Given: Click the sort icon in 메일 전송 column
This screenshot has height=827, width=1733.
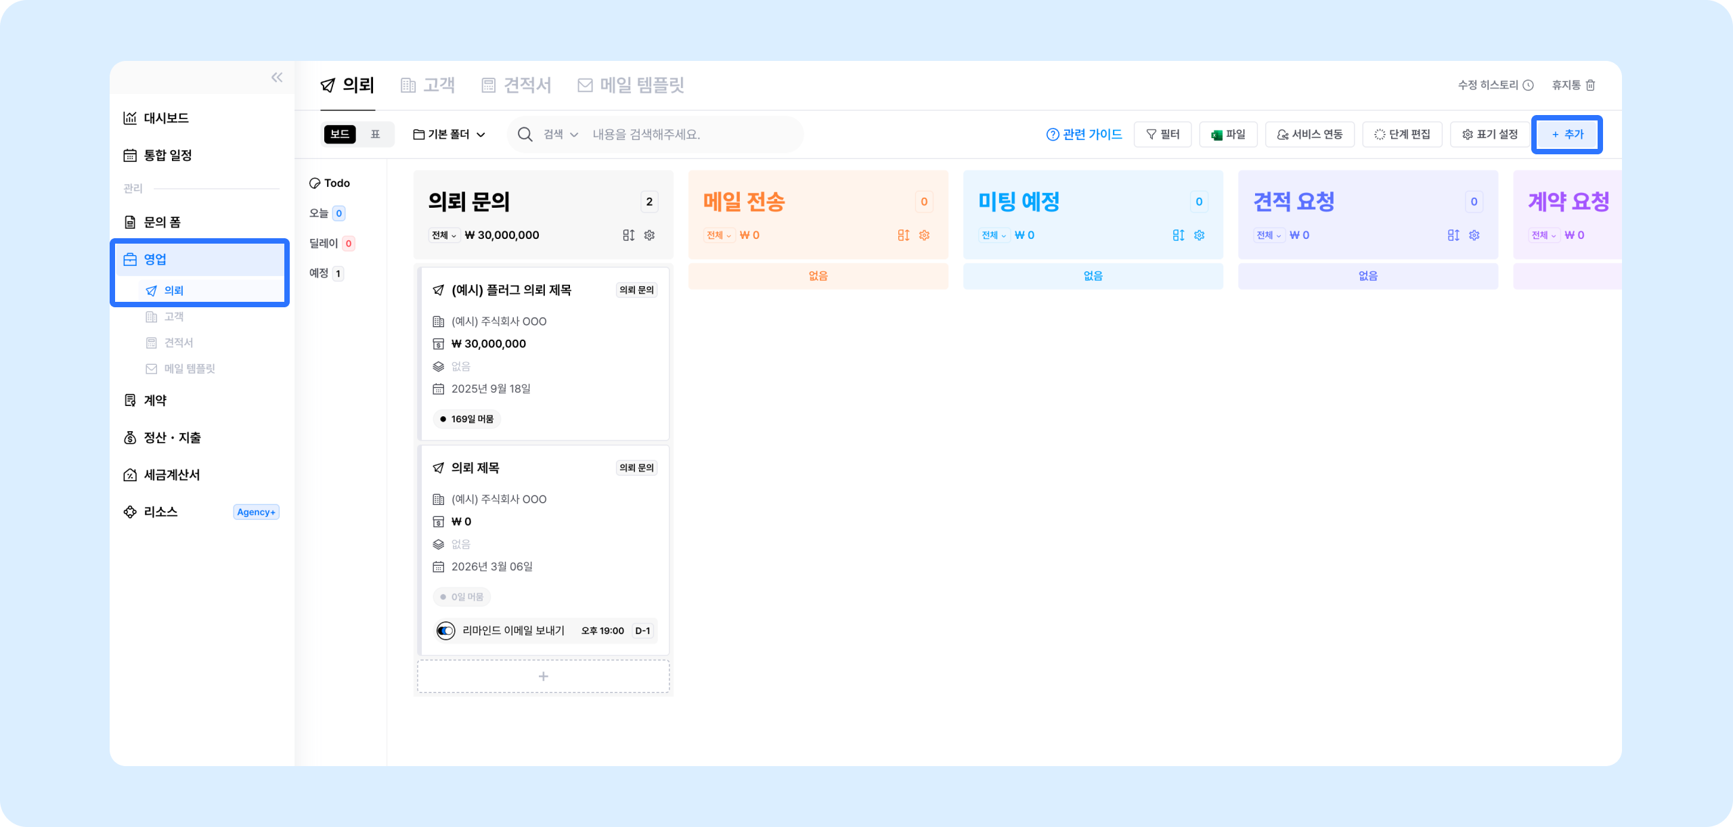Looking at the screenshot, I should 903,236.
